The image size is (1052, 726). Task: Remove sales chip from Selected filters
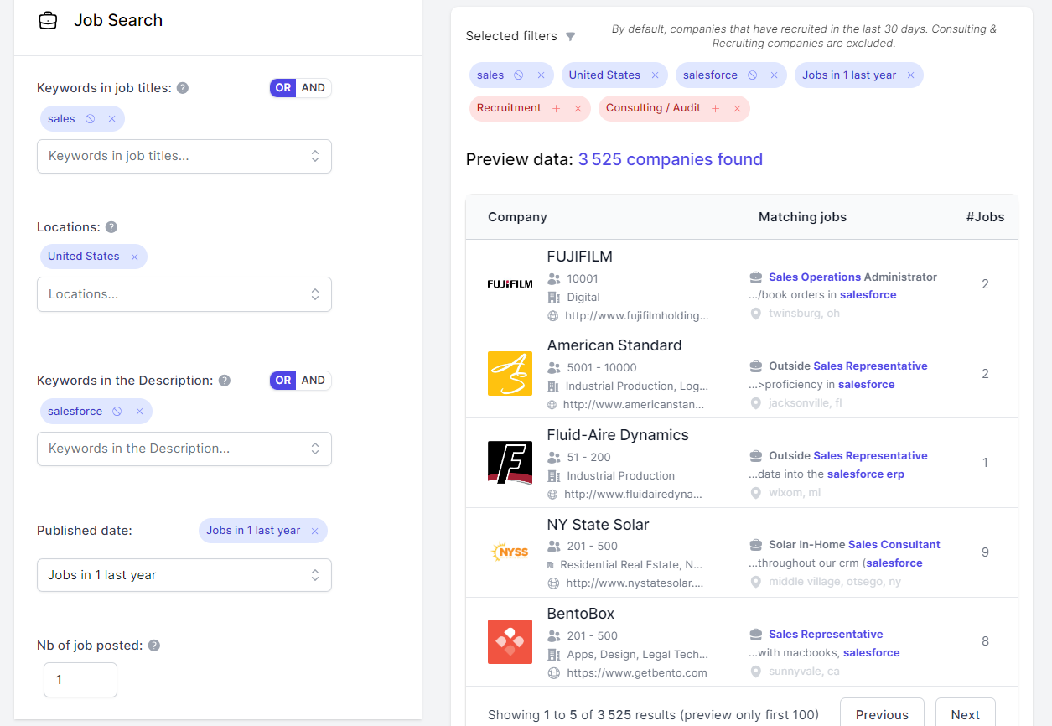pyautogui.click(x=541, y=75)
